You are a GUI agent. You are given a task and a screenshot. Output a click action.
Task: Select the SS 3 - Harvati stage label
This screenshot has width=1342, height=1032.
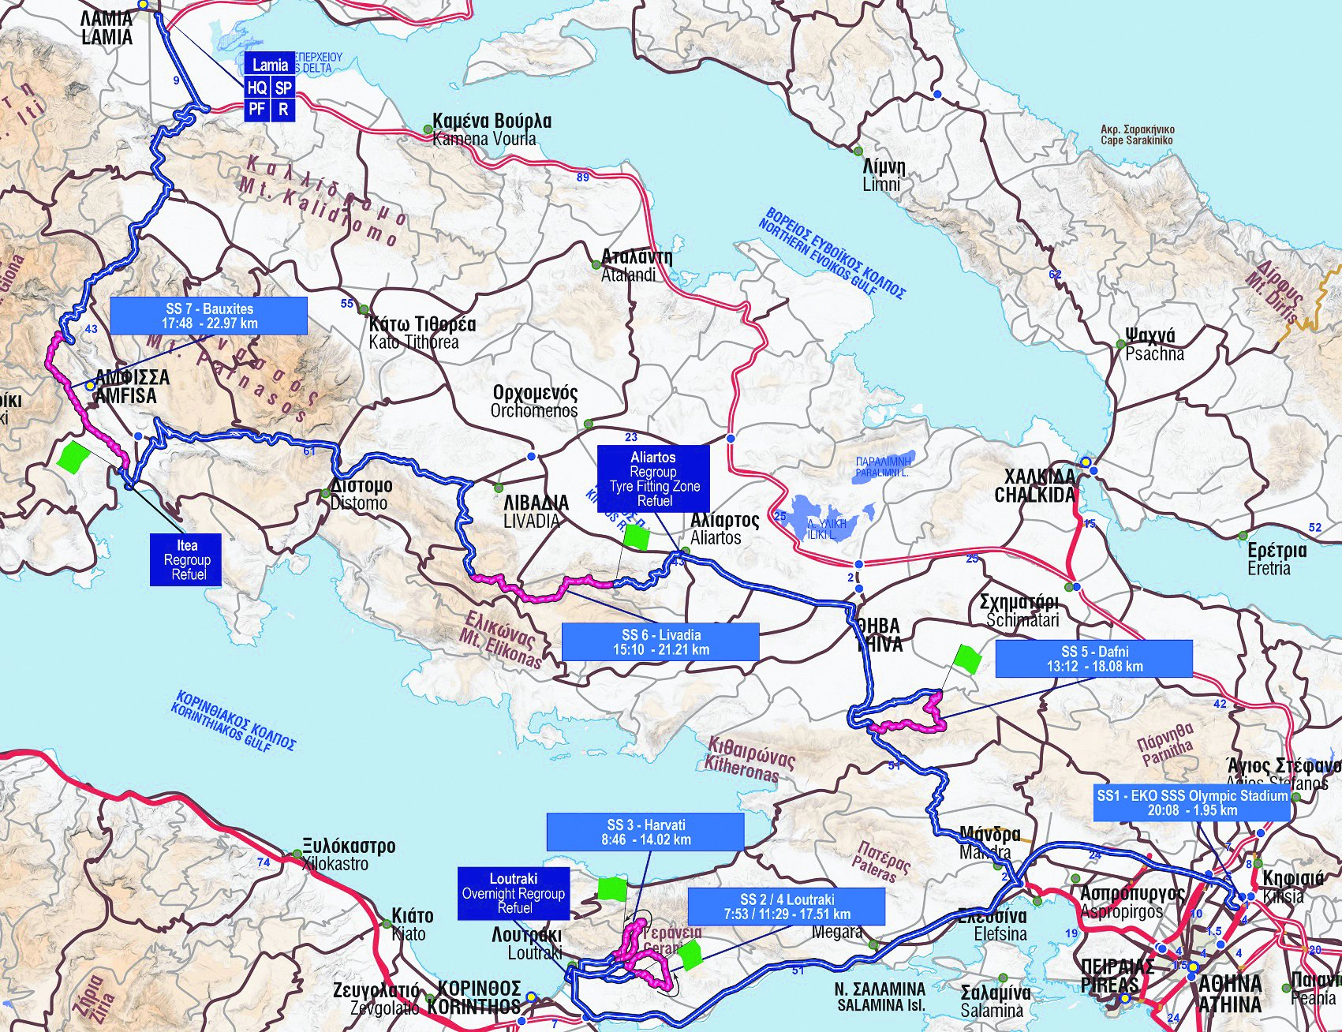[x=645, y=832]
